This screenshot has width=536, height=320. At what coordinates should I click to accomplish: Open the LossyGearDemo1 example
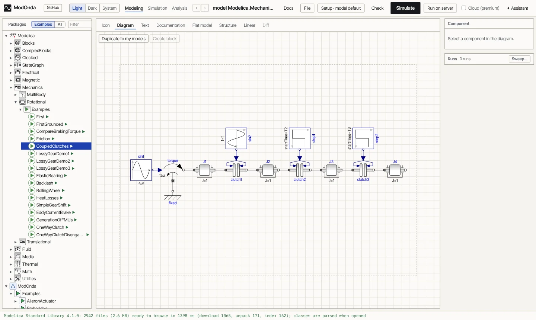[x=53, y=154]
